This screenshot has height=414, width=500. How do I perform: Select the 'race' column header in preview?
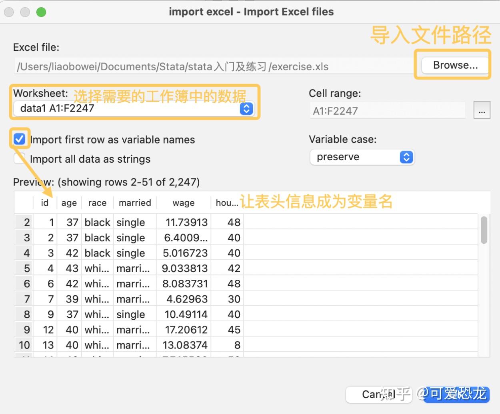click(x=97, y=203)
